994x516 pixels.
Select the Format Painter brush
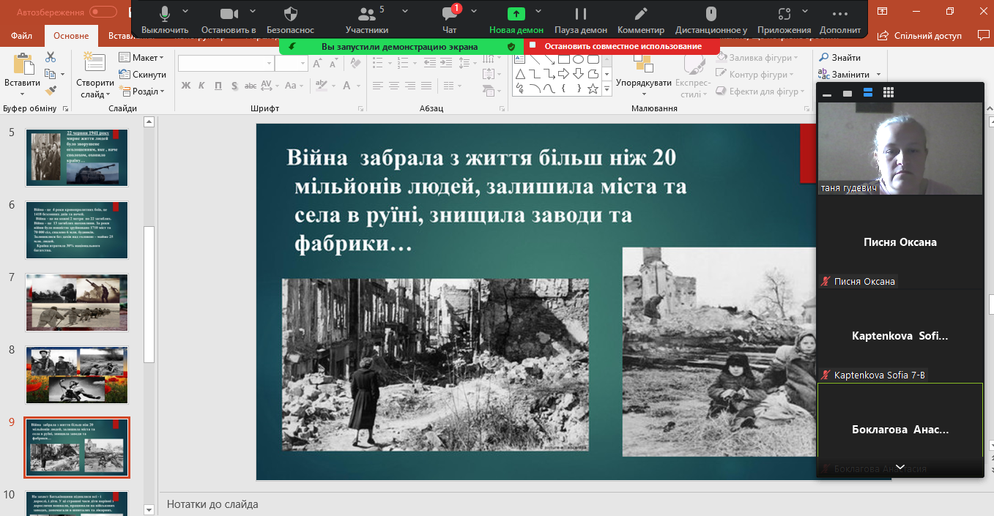tap(51, 91)
